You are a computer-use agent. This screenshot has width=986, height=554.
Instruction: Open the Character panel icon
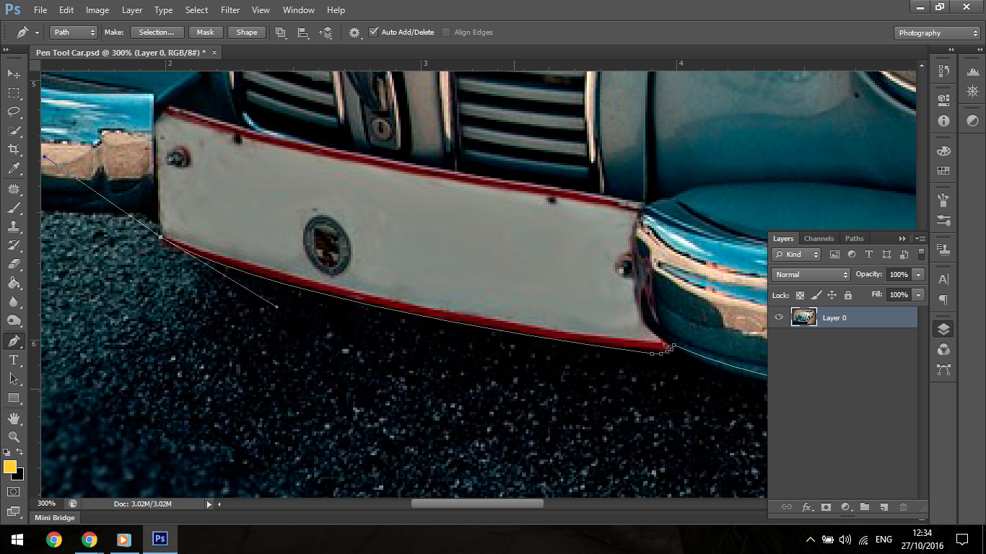tap(943, 279)
